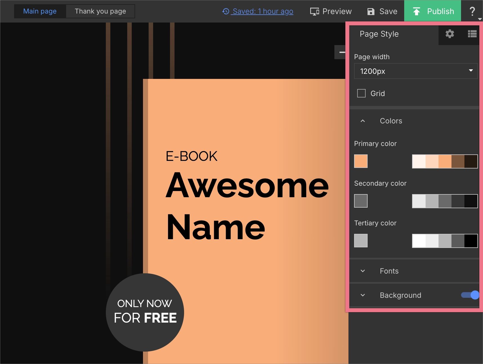Click the Saved: 1 hour ago link
The width and height of the screenshot is (483, 364).
(262, 11)
